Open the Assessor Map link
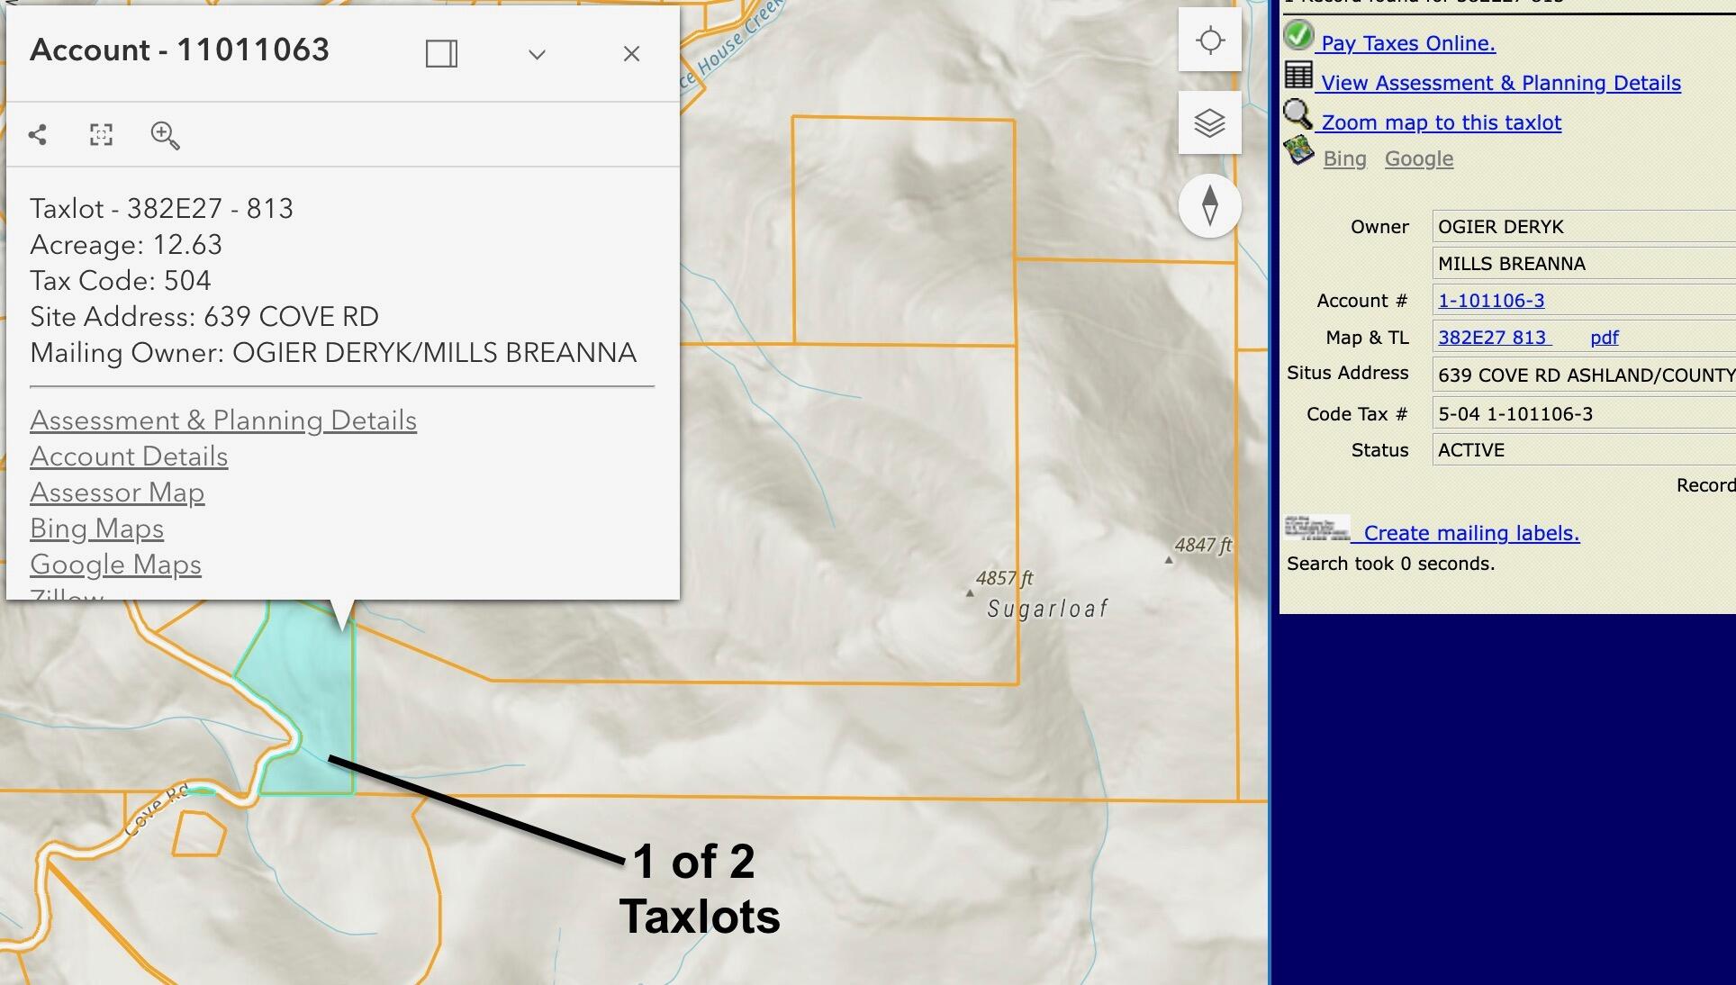The image size is (1736, 985). [x=117, y=492]
